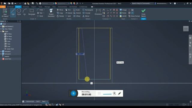This screenshot has height=108, width=192.
Task: Switch to the Inspect tab
Action: 34,7
